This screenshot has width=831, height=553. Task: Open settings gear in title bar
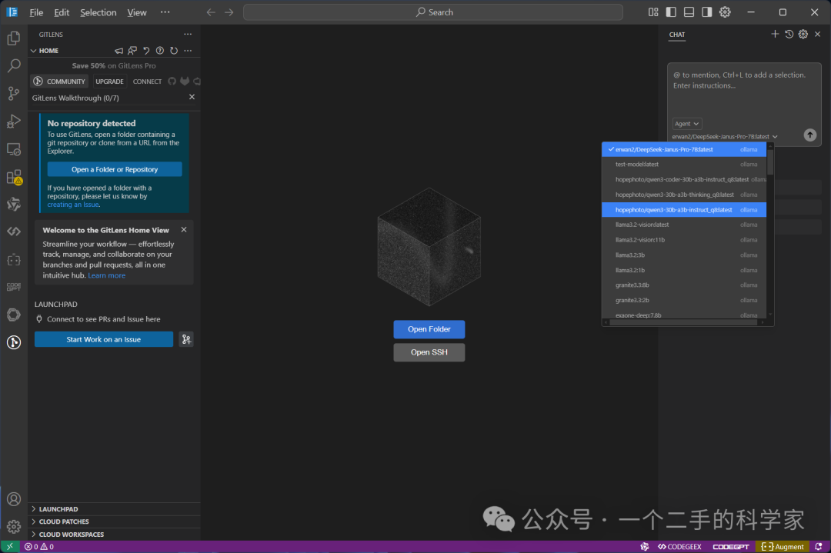pos(725,12)
